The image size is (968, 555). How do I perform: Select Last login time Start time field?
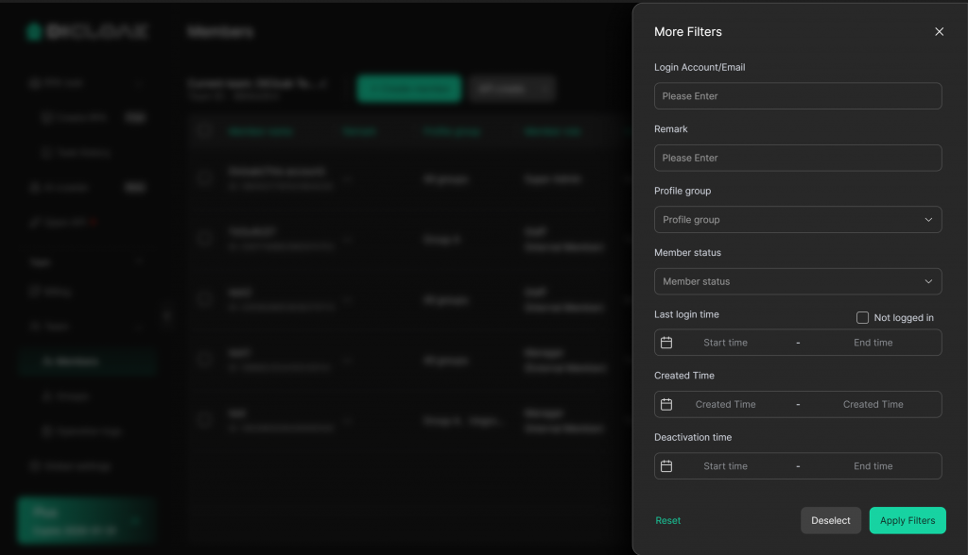coord(725,343)
